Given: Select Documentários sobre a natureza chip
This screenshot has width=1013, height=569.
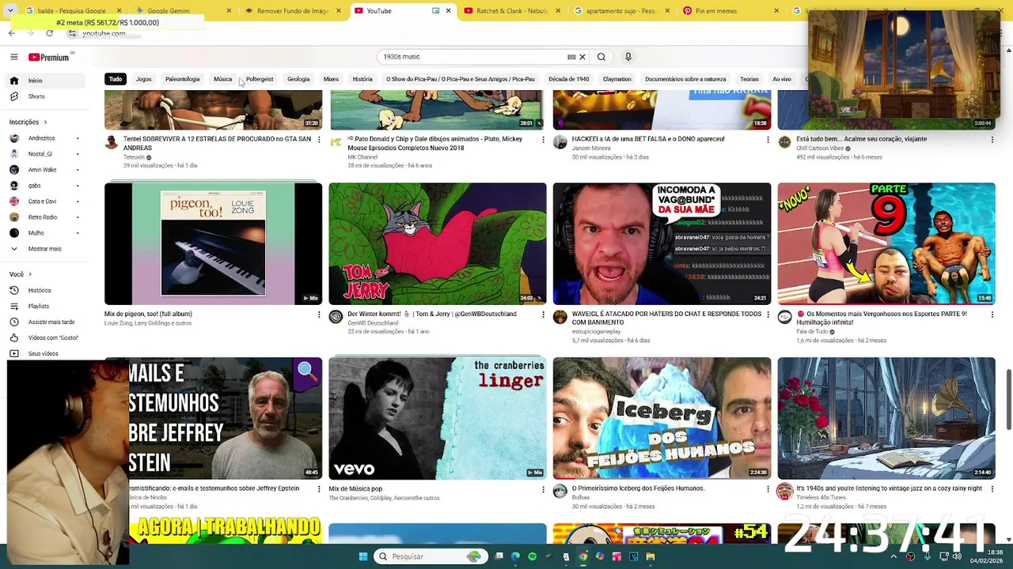Looking at the screenshot, I should click(685, 79).
